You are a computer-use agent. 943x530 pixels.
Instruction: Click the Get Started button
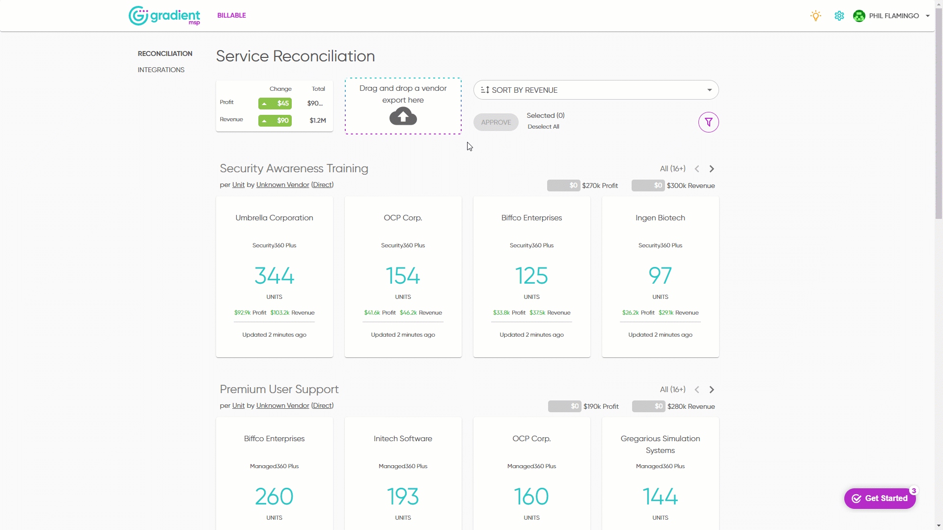coord(880,499)
